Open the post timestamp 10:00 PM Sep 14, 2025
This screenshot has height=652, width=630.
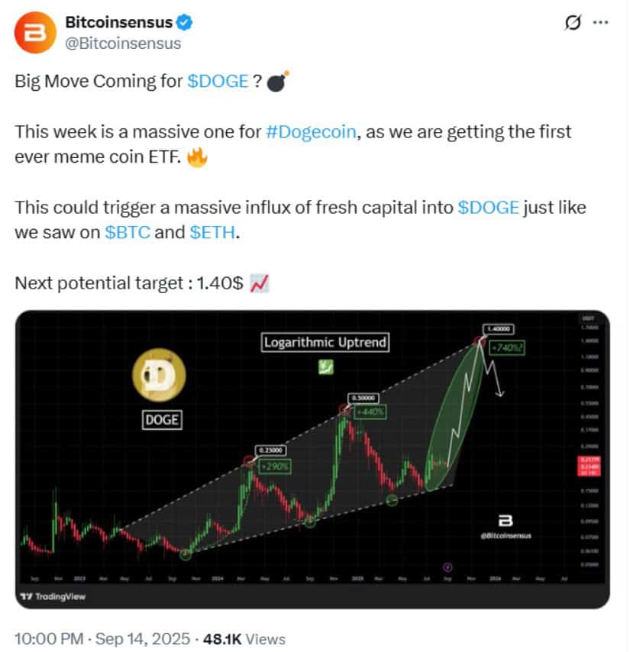coord(102,639)
